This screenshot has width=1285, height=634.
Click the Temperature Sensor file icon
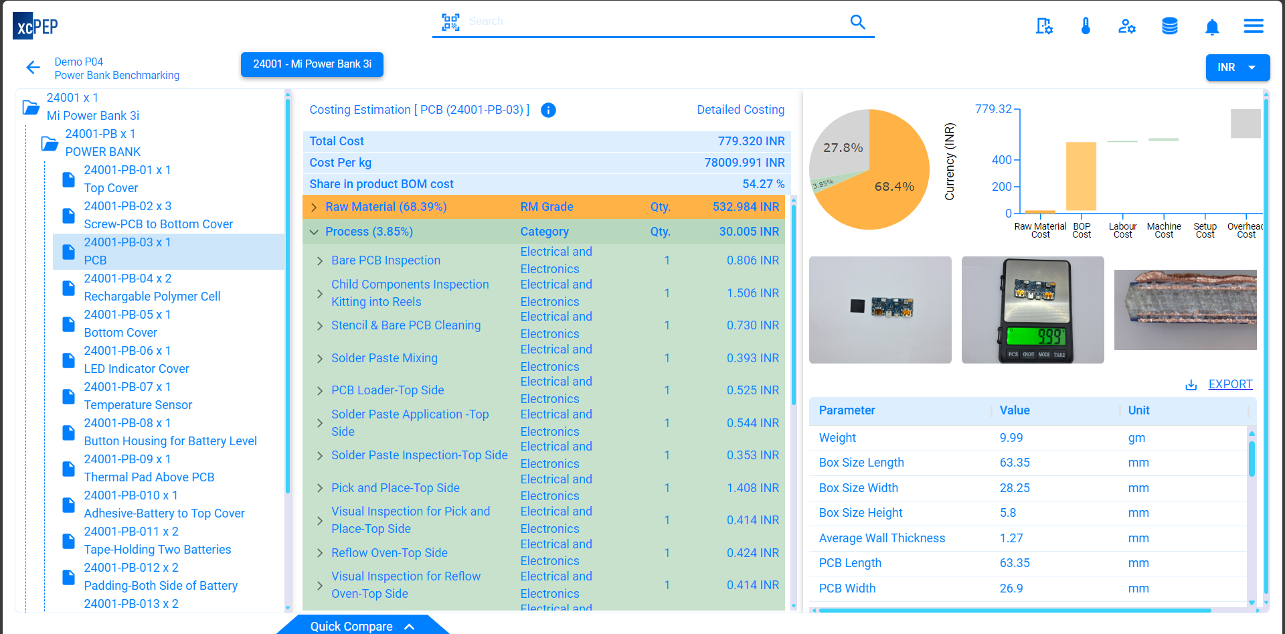pyautogui.click(x=68, y=396)
